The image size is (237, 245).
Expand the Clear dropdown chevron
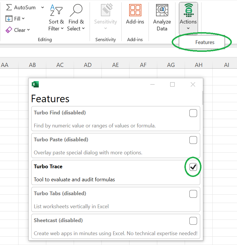coord(28,30)
